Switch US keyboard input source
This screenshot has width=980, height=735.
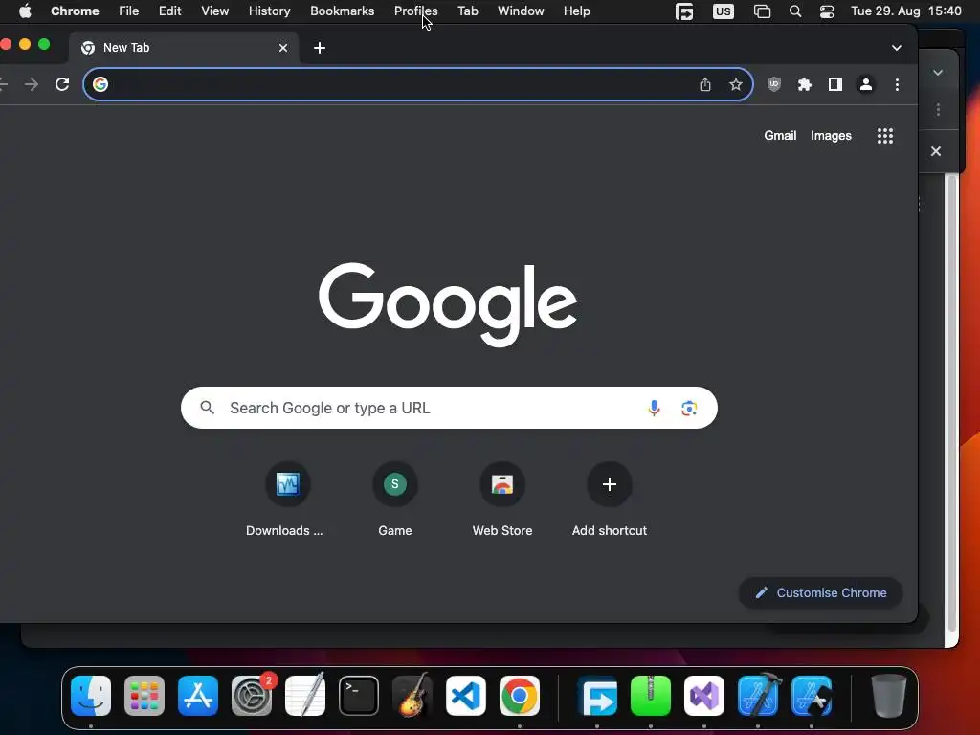pos(724,11)
